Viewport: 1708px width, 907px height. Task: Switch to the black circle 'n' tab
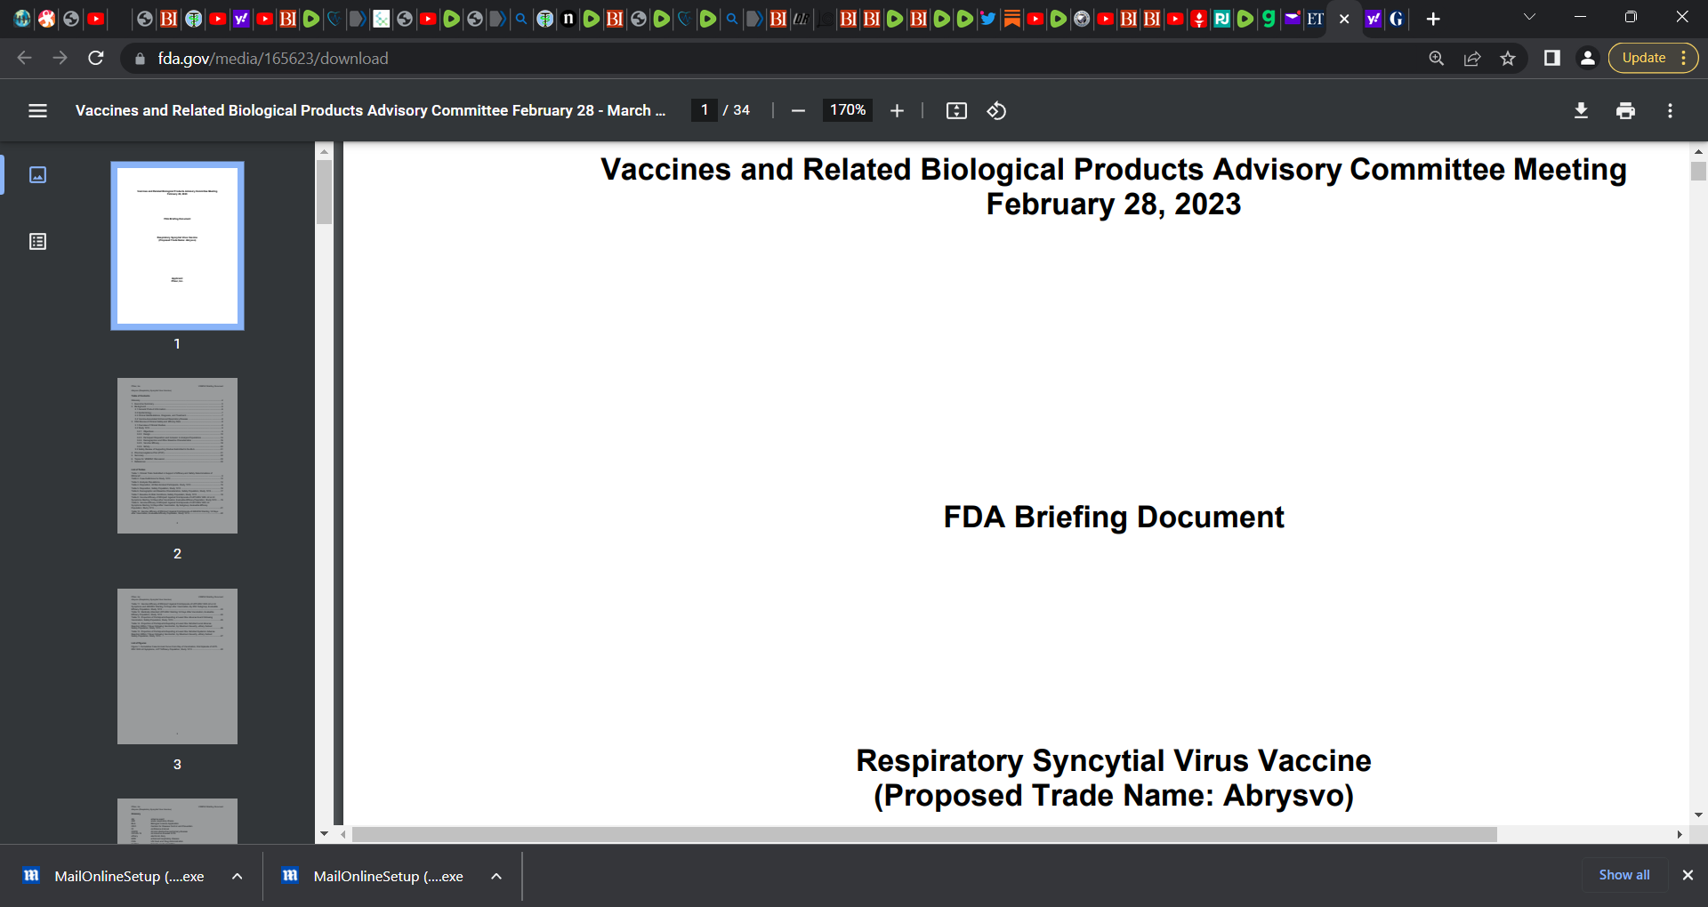tap(568, 19)
